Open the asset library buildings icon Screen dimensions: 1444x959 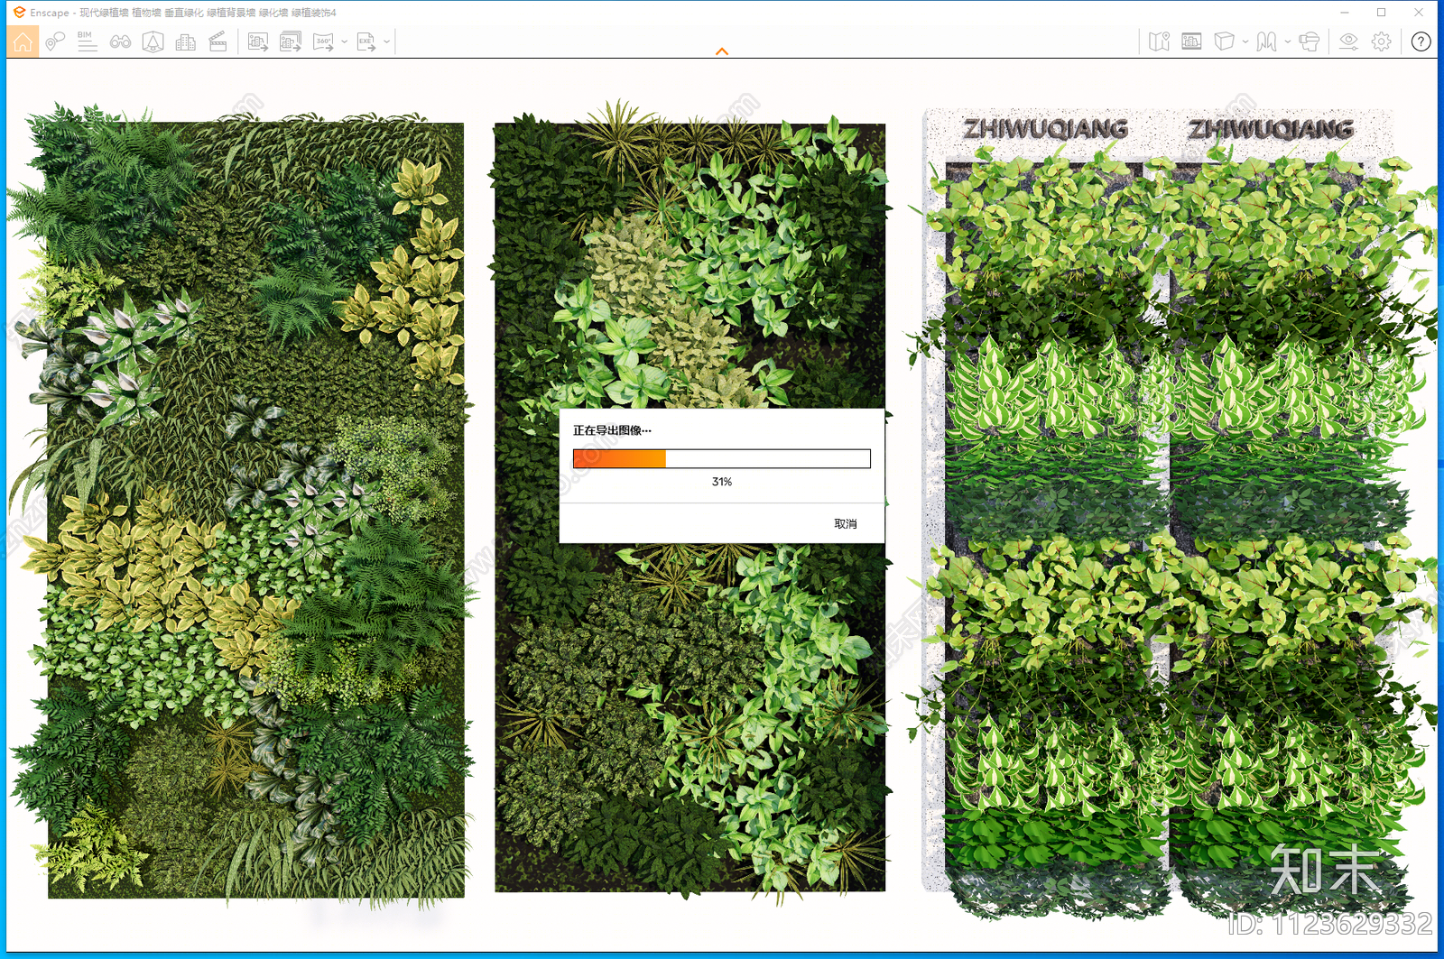pyautogui.click(x=185, y=41)
